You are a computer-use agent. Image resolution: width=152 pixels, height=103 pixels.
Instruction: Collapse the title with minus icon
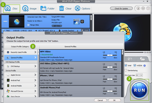point(5,21)
